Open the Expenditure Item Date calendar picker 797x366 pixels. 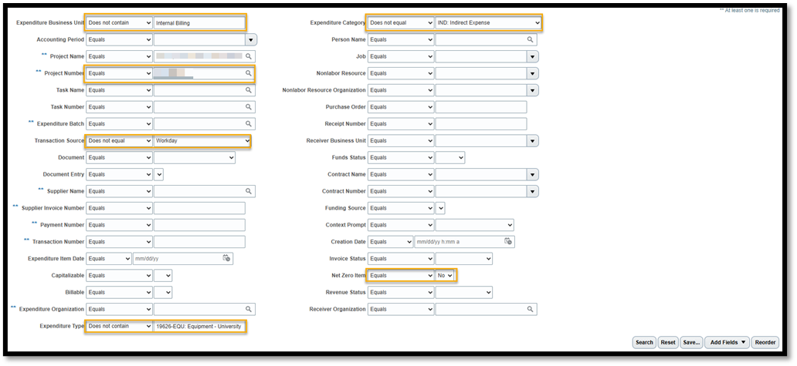pyautogui.click(x=226, y=259)
